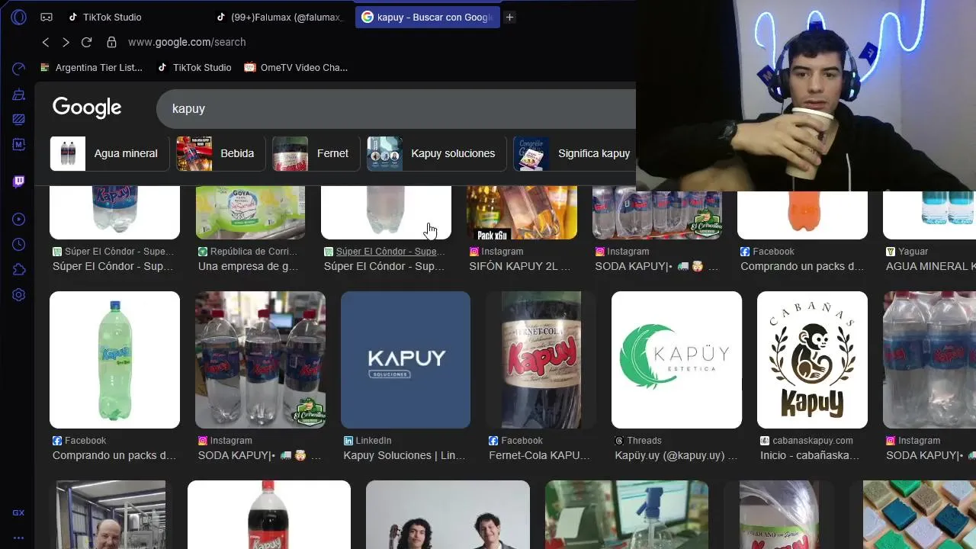Click Fernet-Cola KAPU... Facebook caption

point(539,455)
